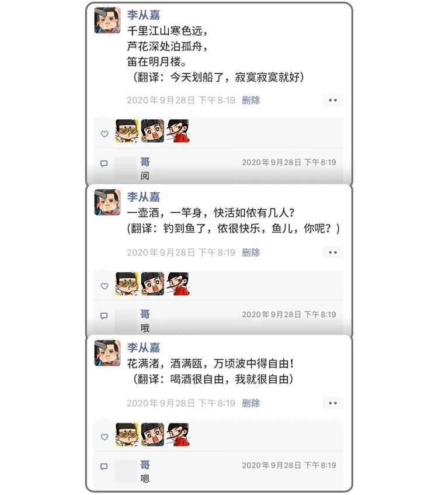
Task: Delete the post about 一壶酒一竿身
Action: tap(251, 252)
